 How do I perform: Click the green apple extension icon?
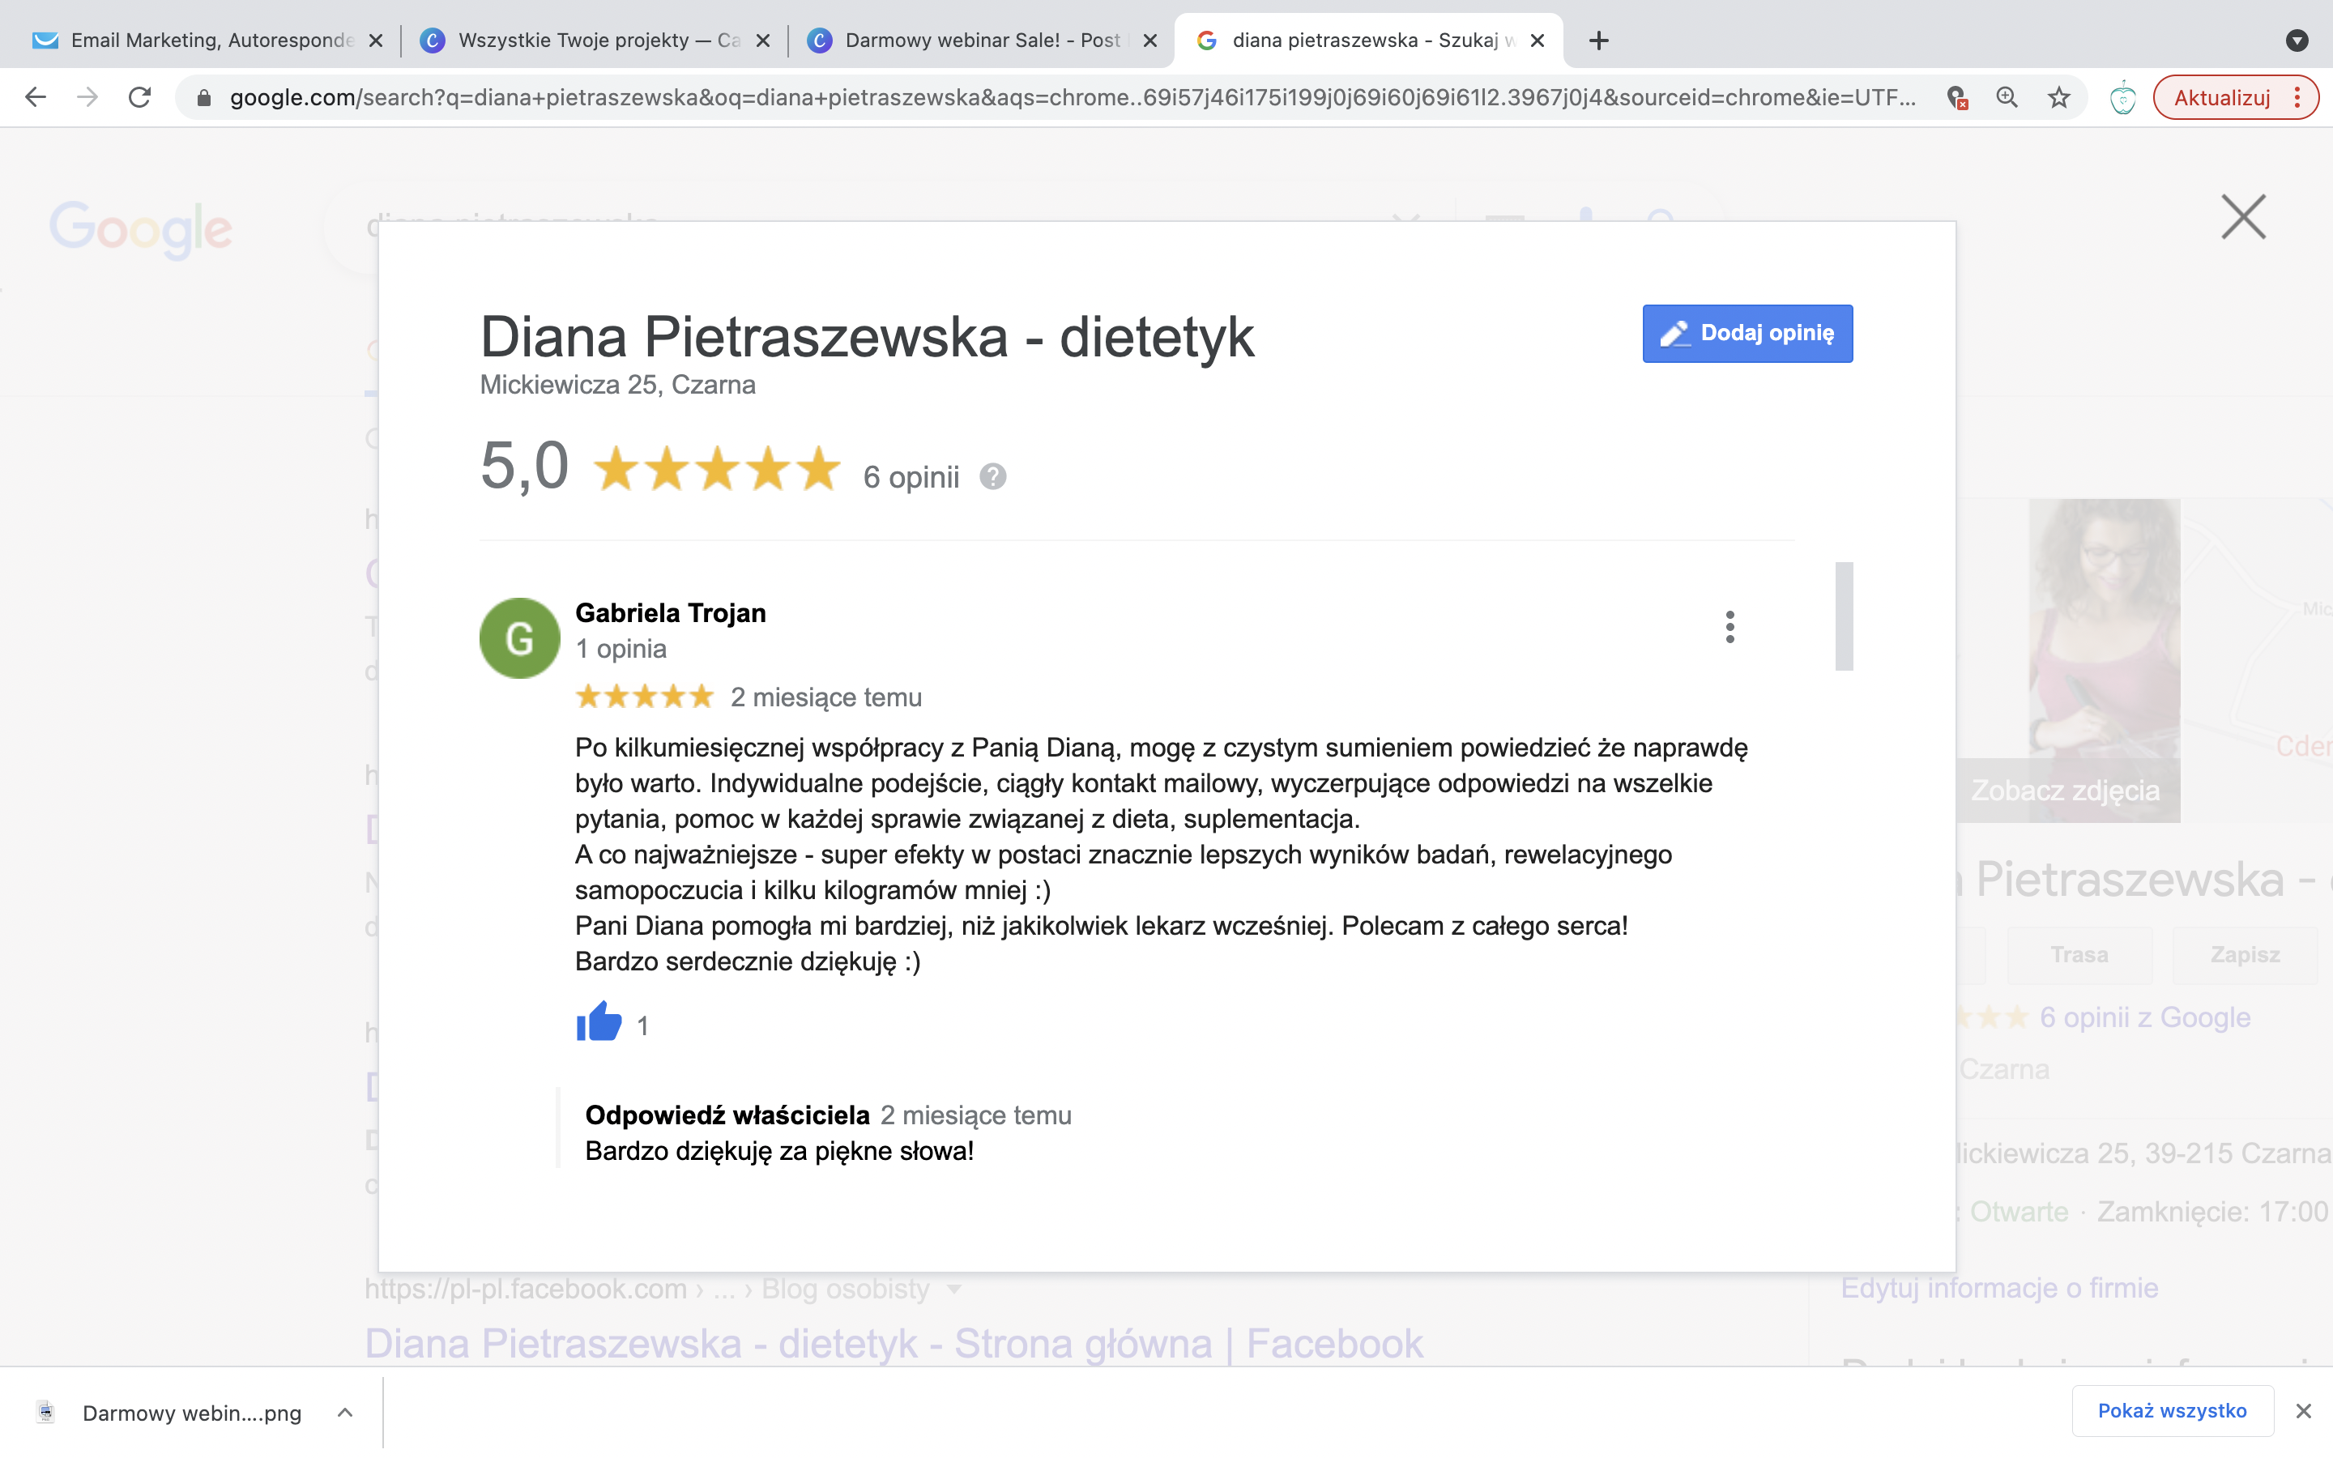2122,97
